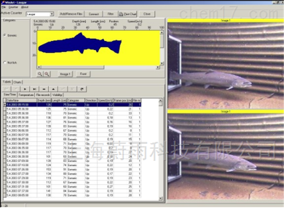Open the Counter menu

pyautogui.click(x=13, y=7)
